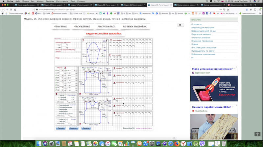The width and height of the screenshot is (263, 147).
Task: Expand the novaktech.ru ad options chevron
Action: tap(233, 107)
